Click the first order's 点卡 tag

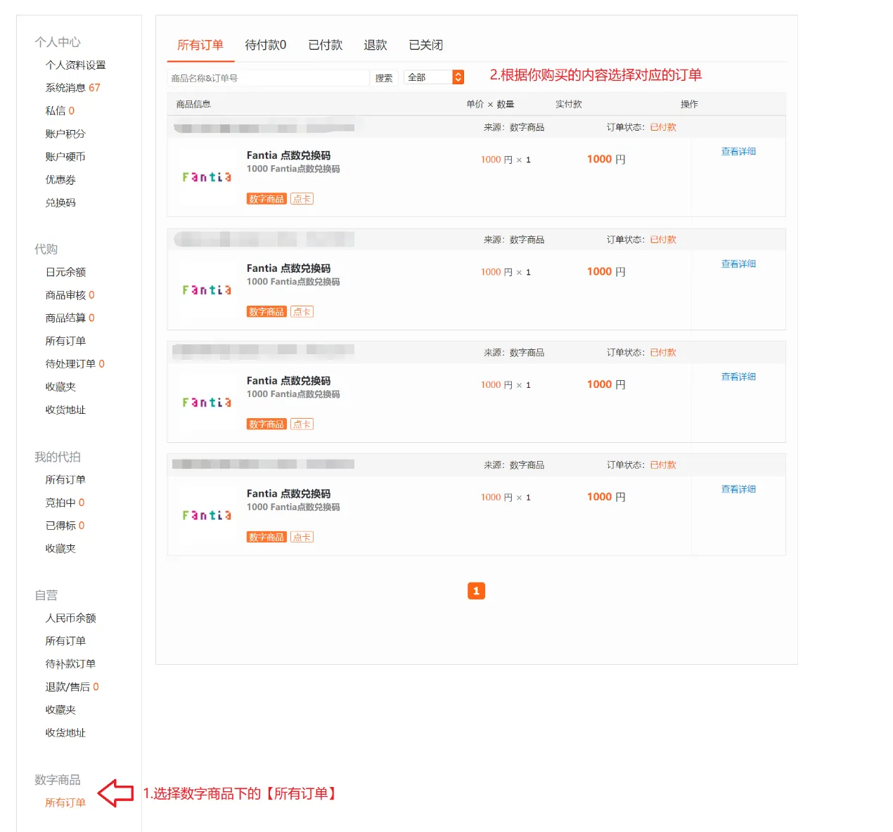click(x=302, y=199)
